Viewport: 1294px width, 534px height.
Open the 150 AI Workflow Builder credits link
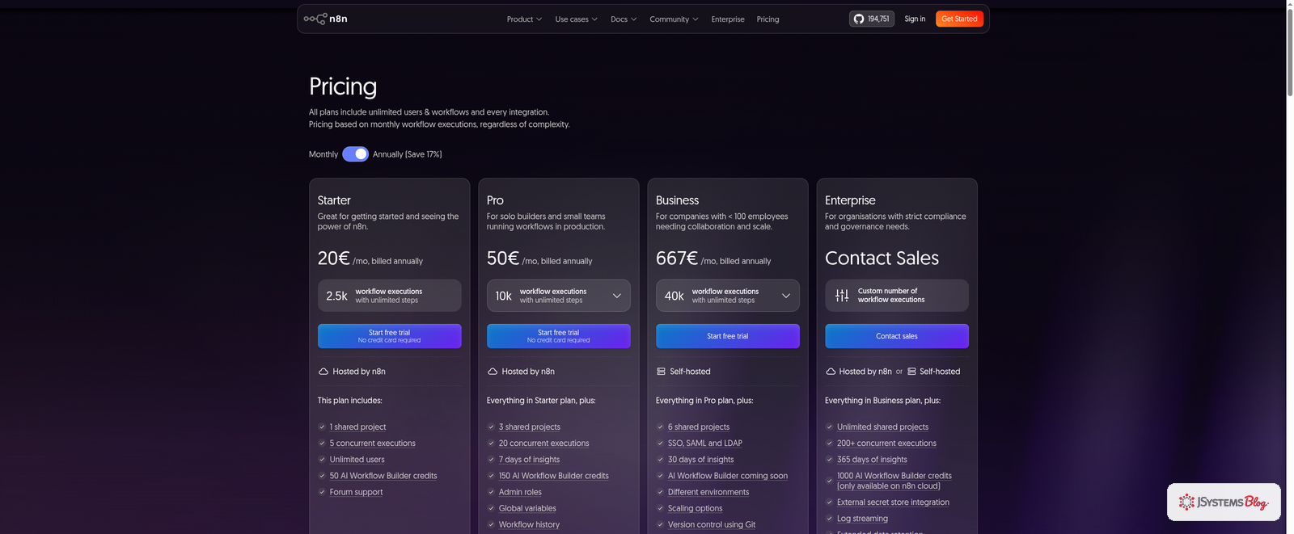[x=553, y=476]
